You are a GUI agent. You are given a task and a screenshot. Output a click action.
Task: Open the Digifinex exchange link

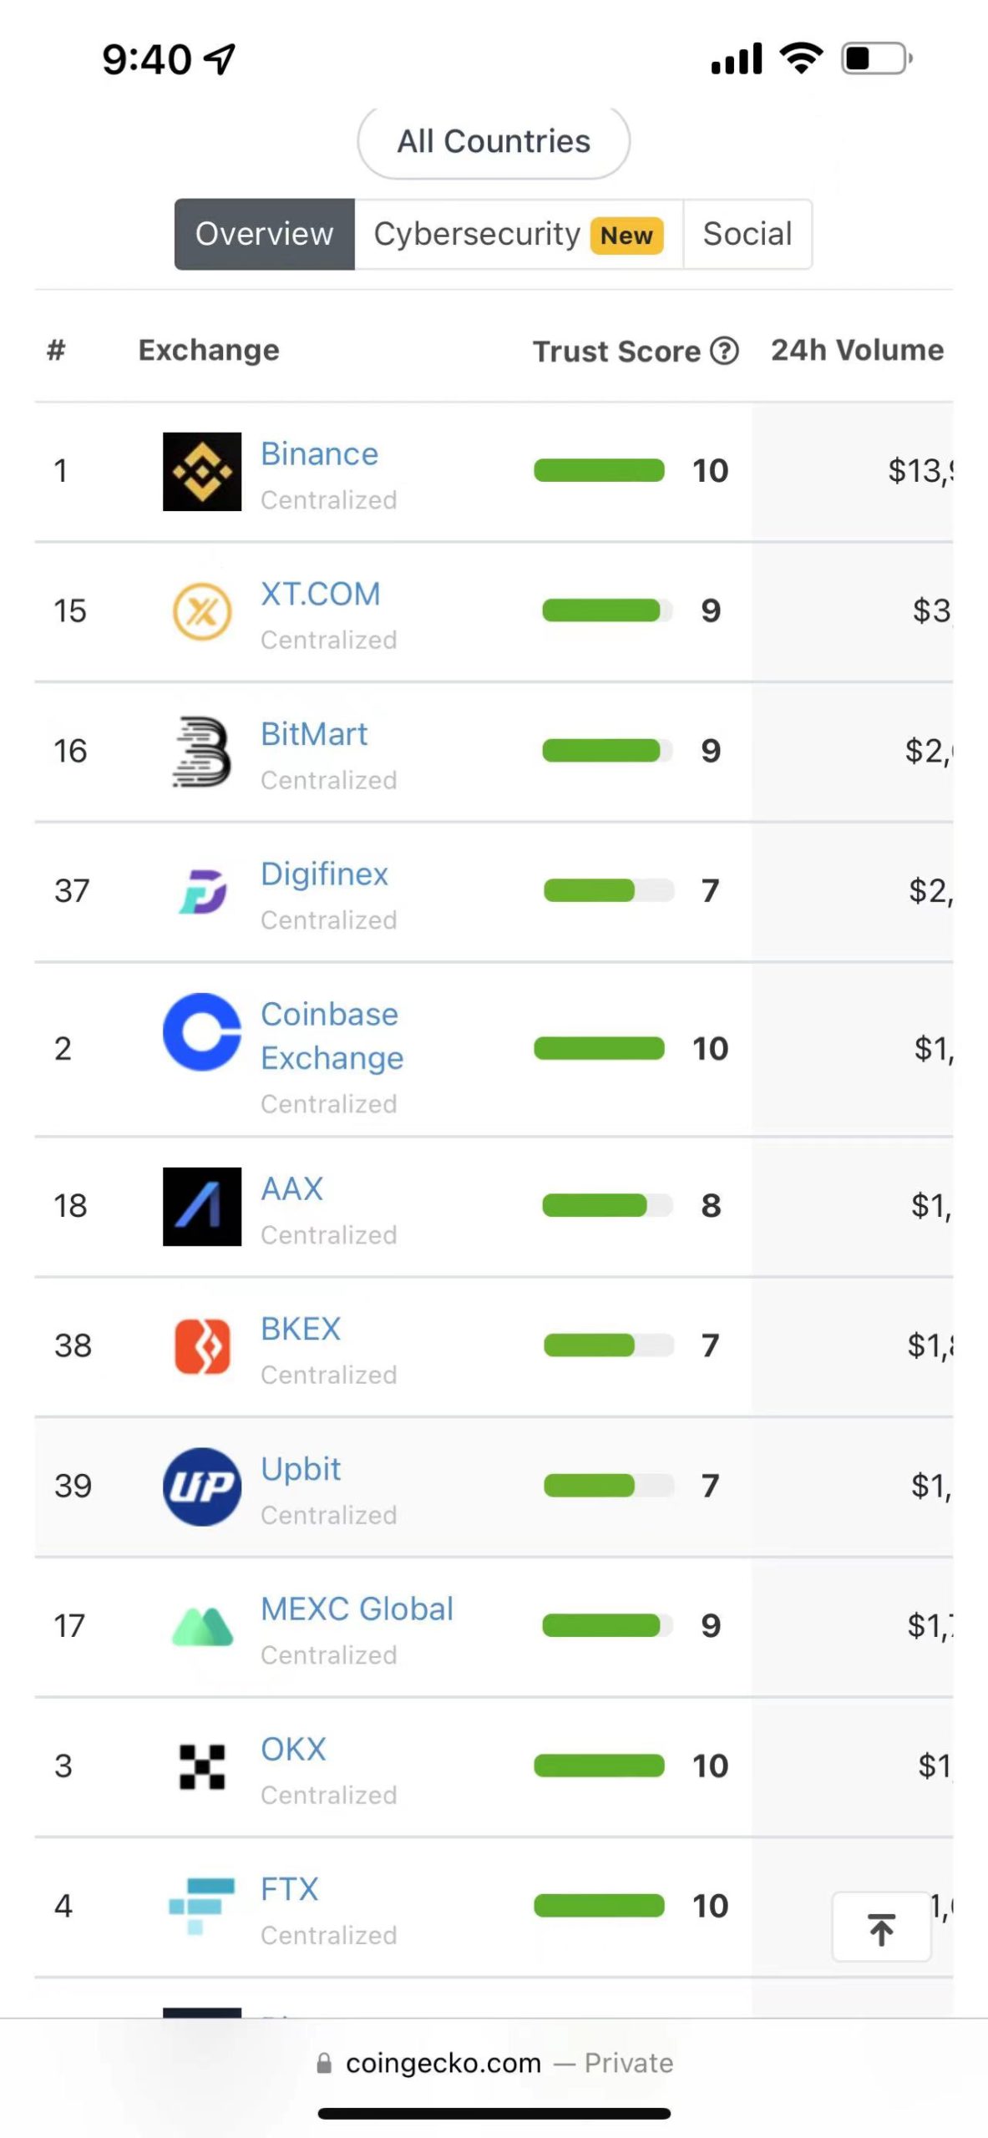pyautogui.click(x=324, y=874)
